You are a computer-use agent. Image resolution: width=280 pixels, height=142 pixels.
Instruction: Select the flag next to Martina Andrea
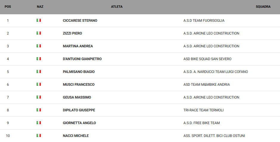pos(39,46)
